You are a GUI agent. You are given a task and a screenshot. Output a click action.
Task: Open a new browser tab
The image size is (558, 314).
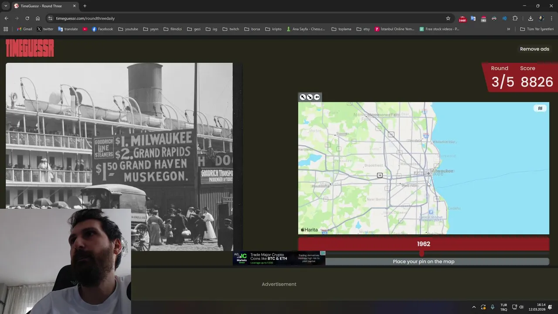tap(85, 6)
